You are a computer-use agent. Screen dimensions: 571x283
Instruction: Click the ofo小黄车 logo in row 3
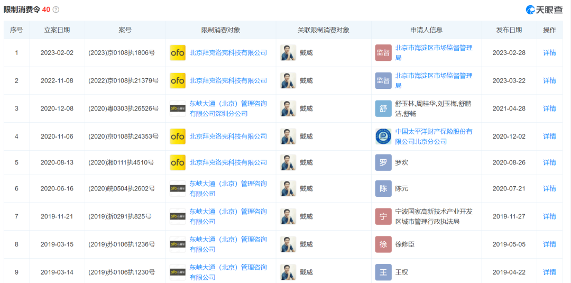tap(178, 108)
